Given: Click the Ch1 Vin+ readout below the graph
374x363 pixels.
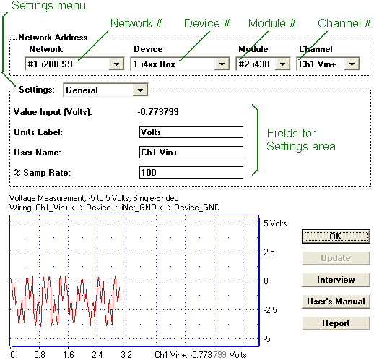Looking at the screenshot, I should (201, 355).
